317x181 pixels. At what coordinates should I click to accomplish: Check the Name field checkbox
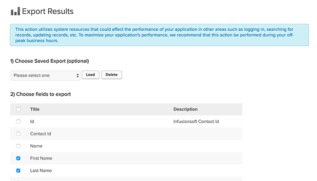18,146
